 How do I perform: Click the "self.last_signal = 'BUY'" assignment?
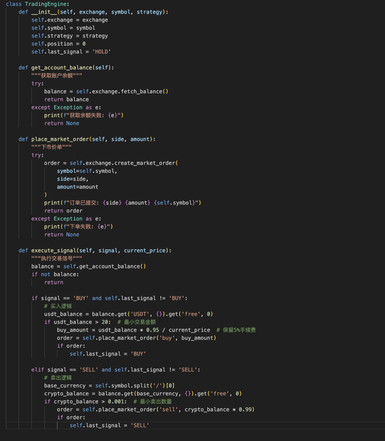pyautogui.click(x=108, y=354)
